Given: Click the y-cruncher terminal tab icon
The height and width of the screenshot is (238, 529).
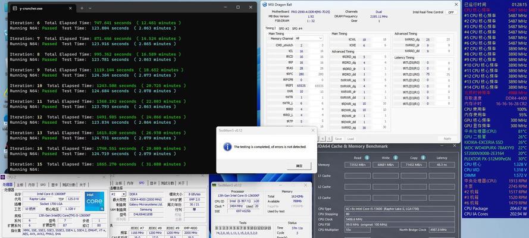Looking at the screenshot, I should tap(15, 8).
